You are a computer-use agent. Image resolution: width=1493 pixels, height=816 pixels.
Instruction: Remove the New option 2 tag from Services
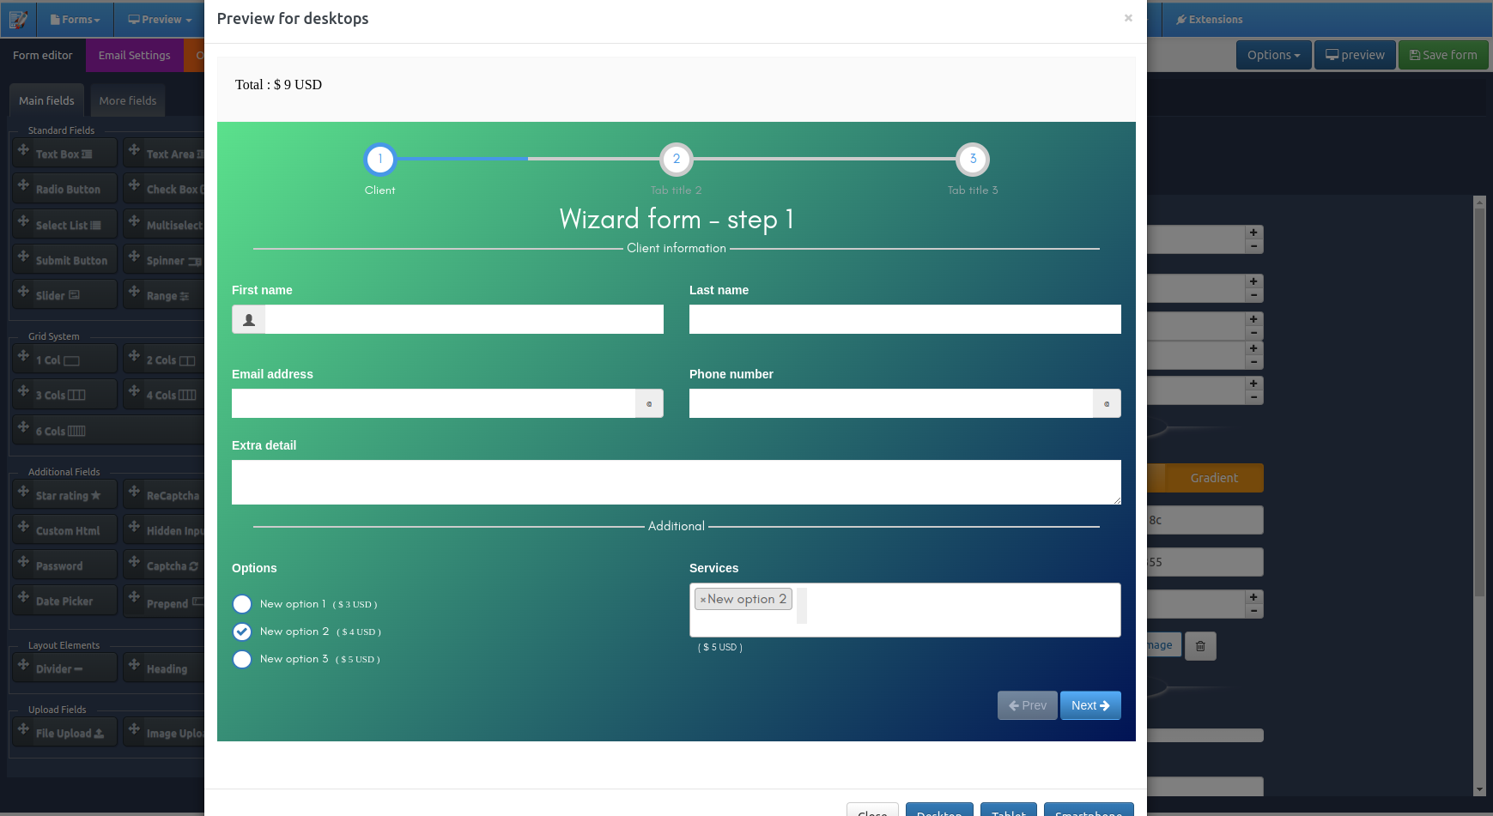(x=703, y=599)
